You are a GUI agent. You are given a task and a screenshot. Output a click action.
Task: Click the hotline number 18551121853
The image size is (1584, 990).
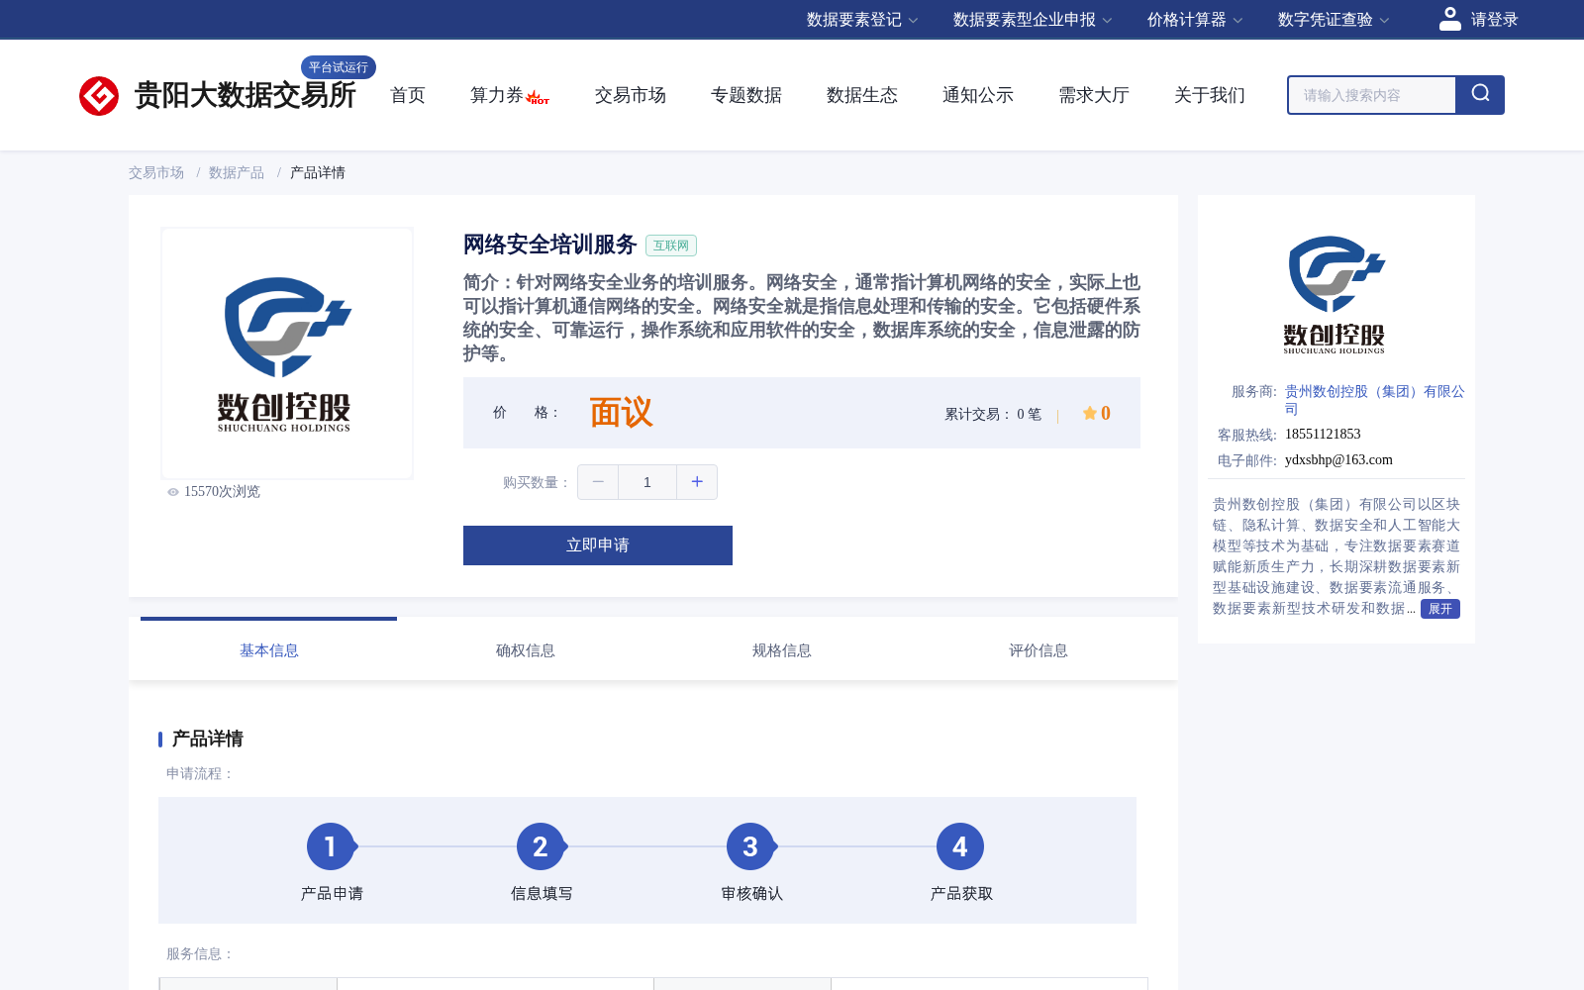(1323, 435)
